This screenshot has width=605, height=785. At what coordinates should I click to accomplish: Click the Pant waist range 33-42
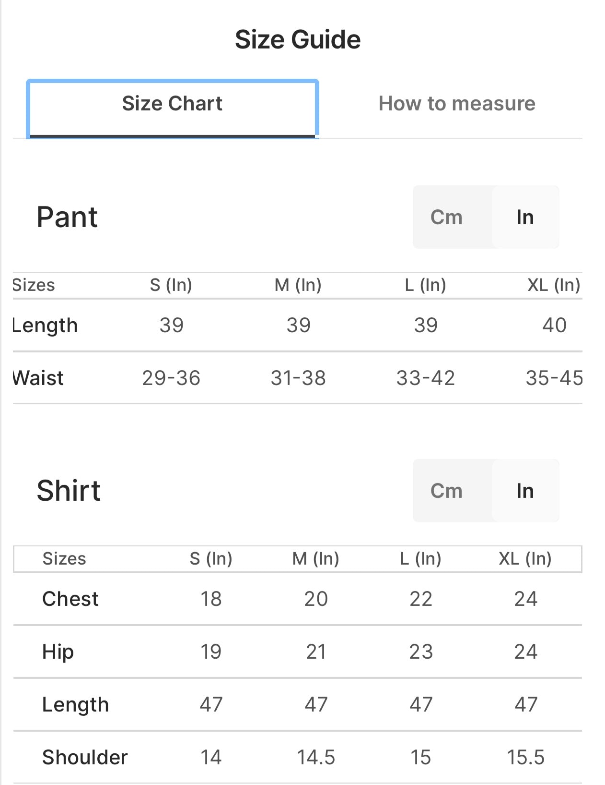[425, 378]
